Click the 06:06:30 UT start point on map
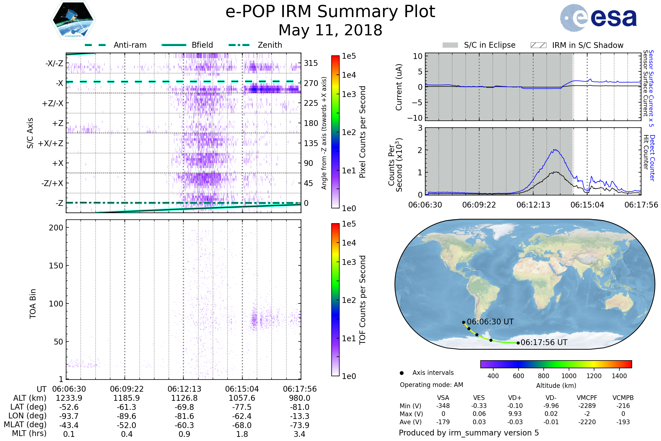661x441 pixels. tap(464, 322)
